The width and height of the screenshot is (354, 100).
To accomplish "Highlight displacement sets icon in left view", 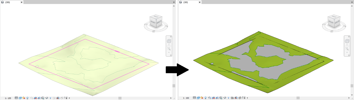I will (62, 98).
